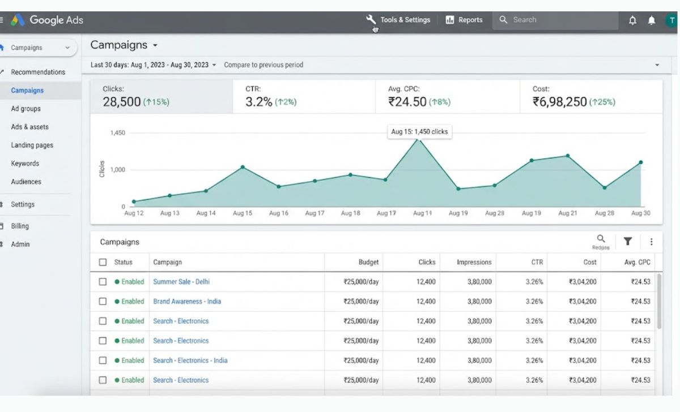
Task: Select the Avg. CPC metric card
Action: click(x=448, y=97)
